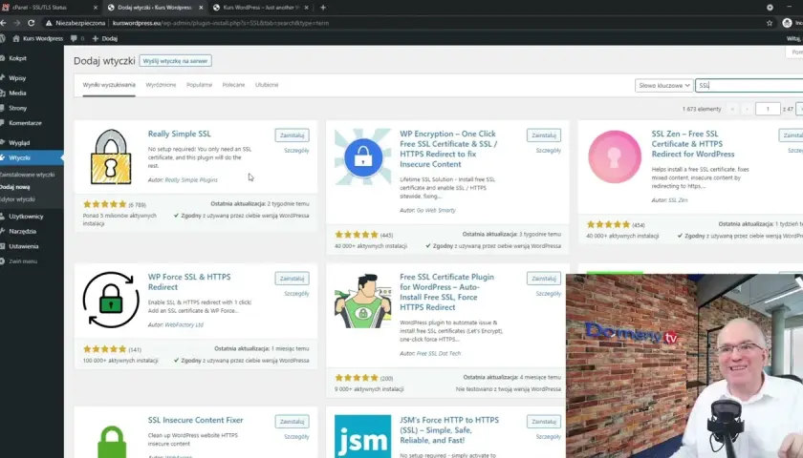Open Szczegóły for SSL Insecure Content Fixer

[x=296, y=437]
